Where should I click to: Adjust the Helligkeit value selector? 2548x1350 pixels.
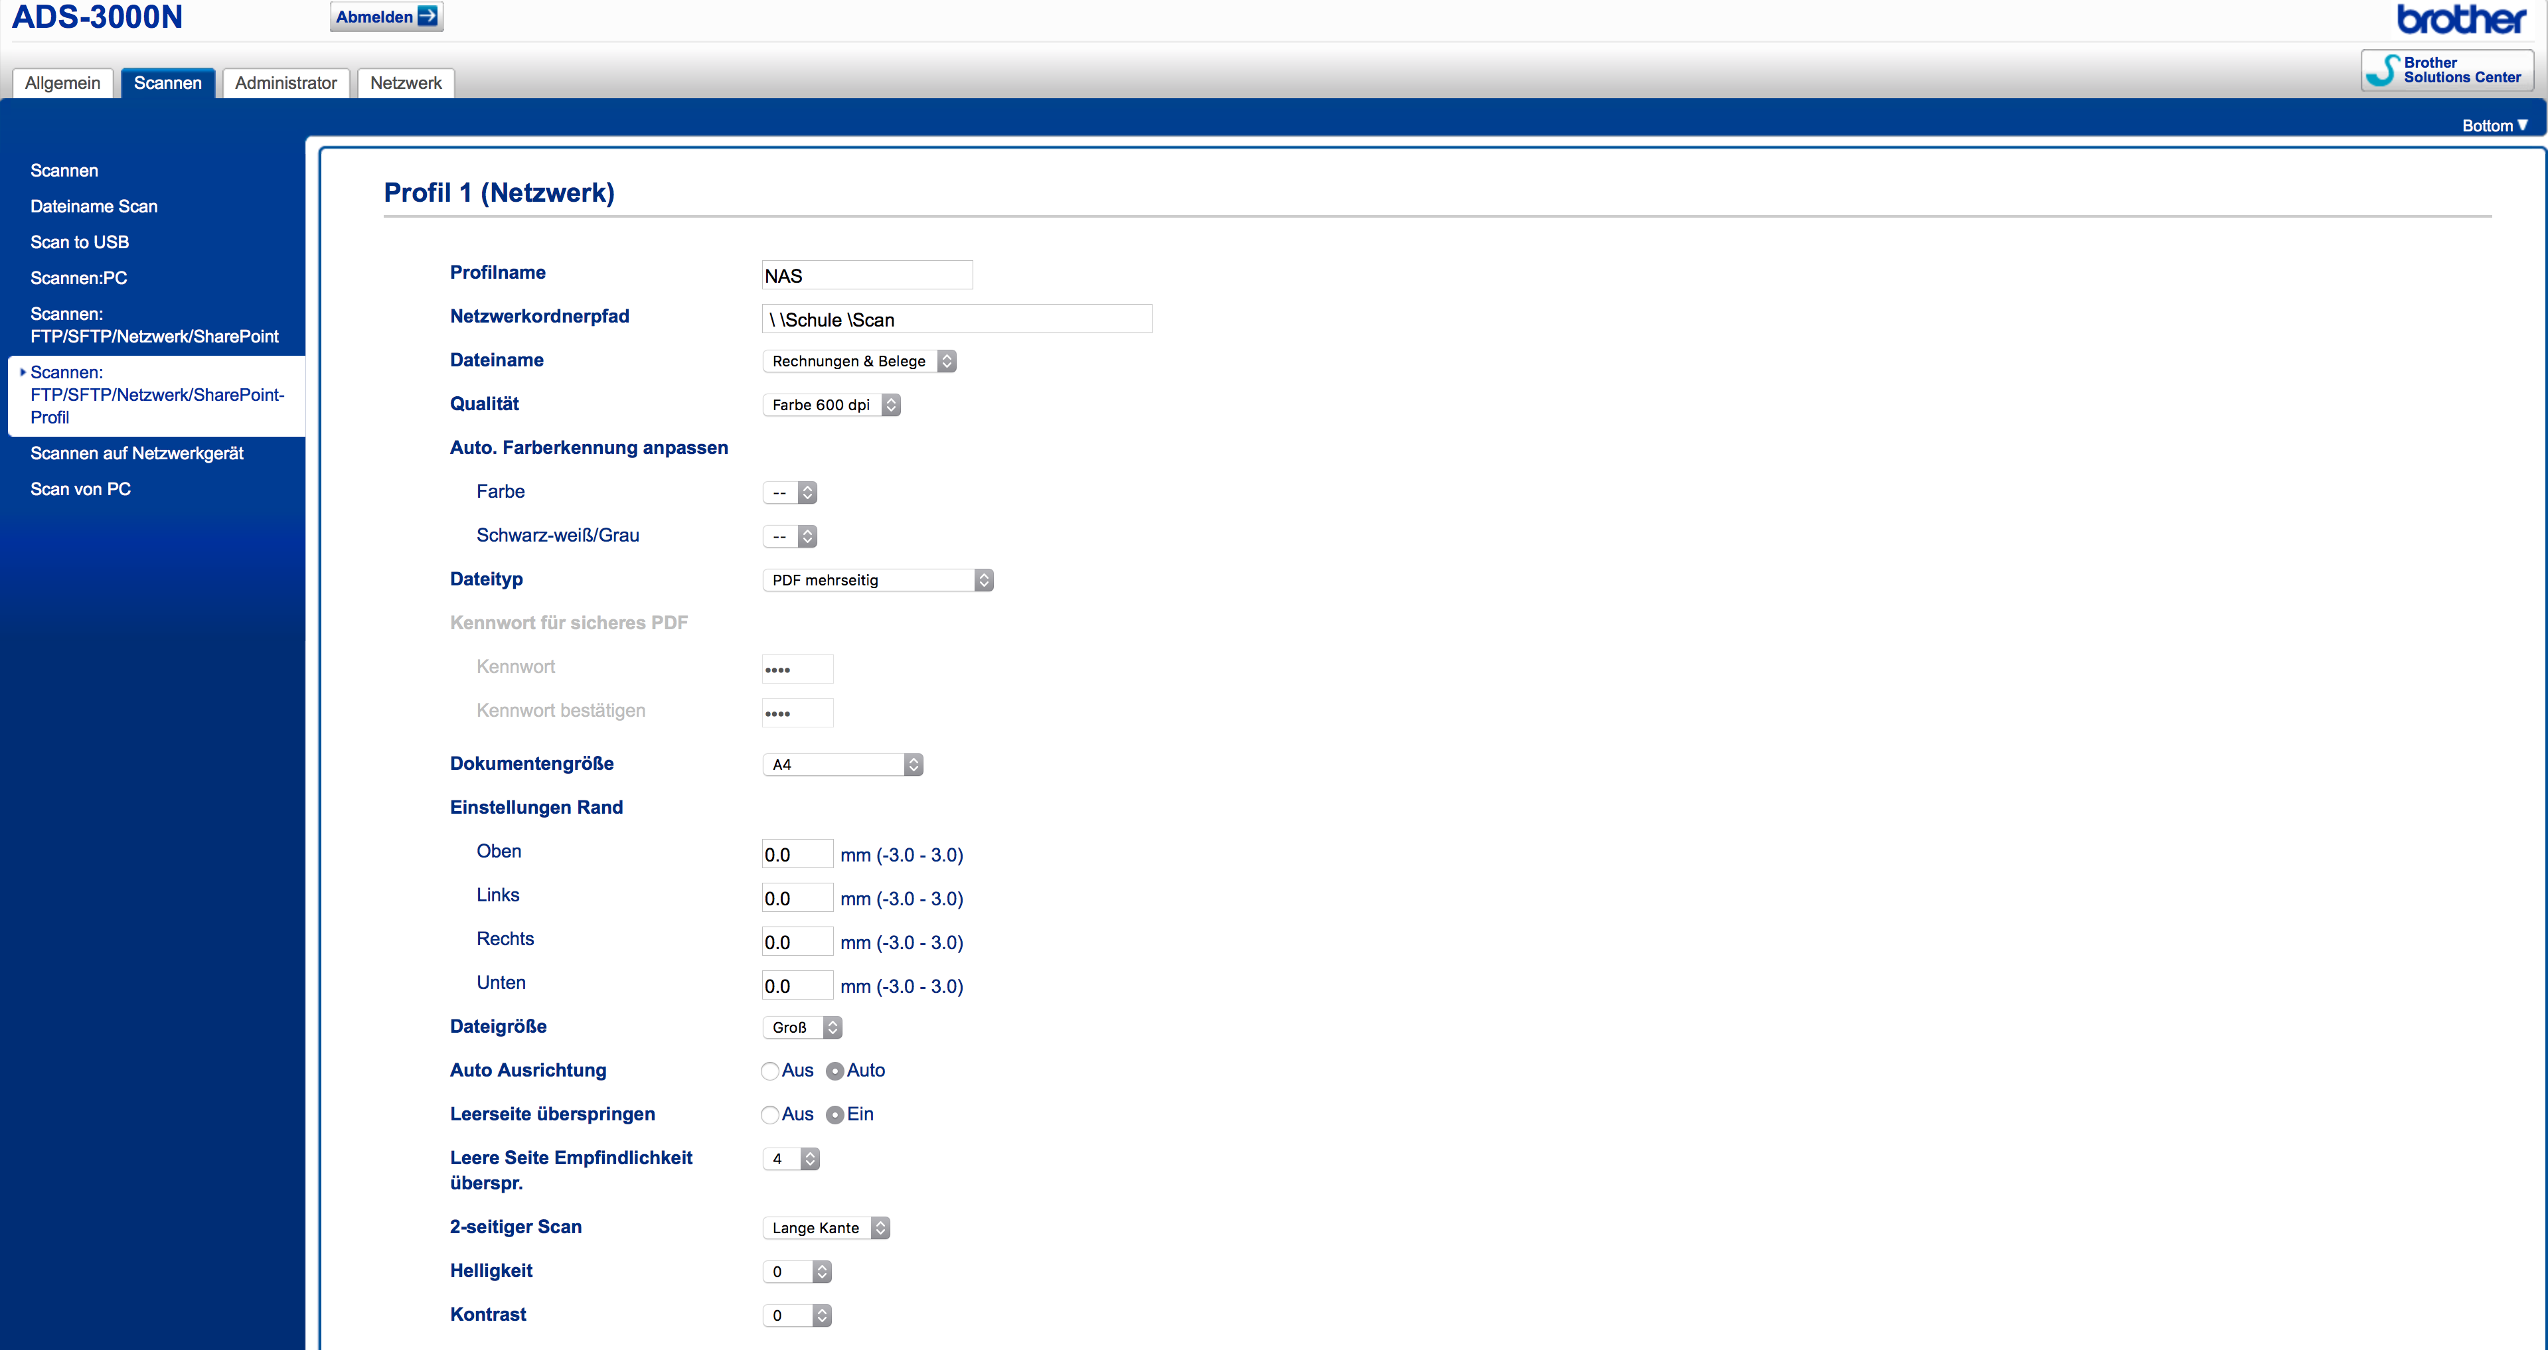coord(796,1272)
